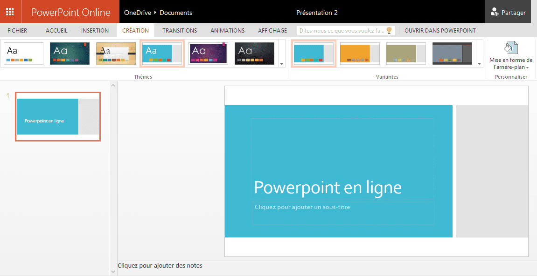
Task: Choose the olive-tan variant thumbnail
Action: (x=406, y=54)
